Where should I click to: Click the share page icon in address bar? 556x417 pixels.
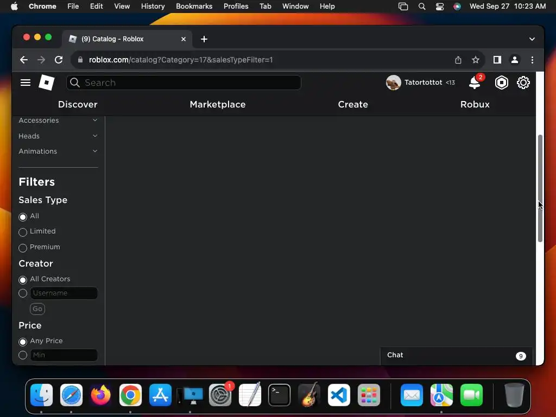tap(458, 60)
